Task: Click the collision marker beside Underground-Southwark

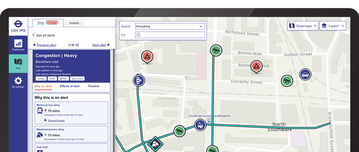Action: pyautogui.click(x=200, y=125)
